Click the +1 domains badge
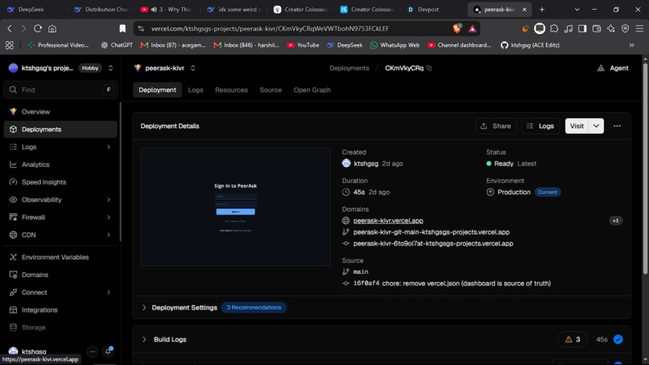This screenshot has height=365, width=649. [x=615, y=221]
